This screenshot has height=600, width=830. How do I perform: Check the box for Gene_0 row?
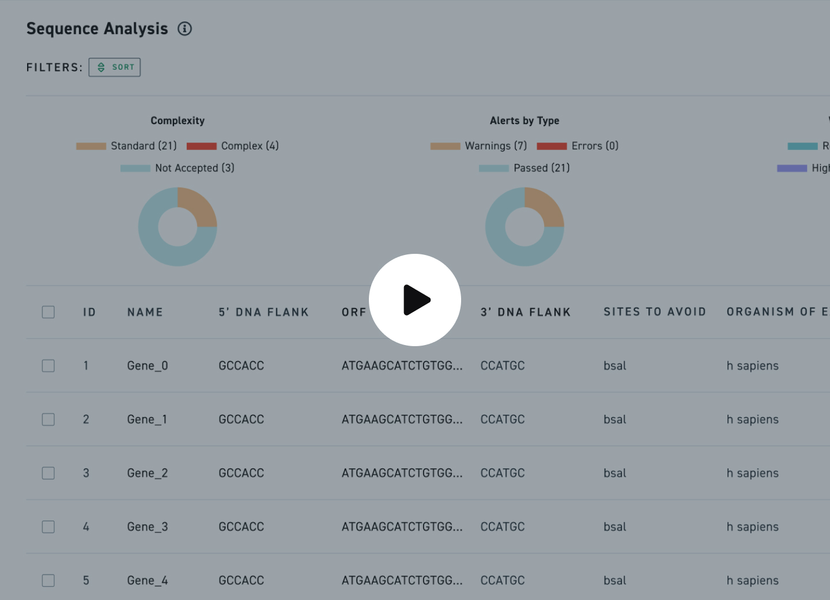point(48,366)
